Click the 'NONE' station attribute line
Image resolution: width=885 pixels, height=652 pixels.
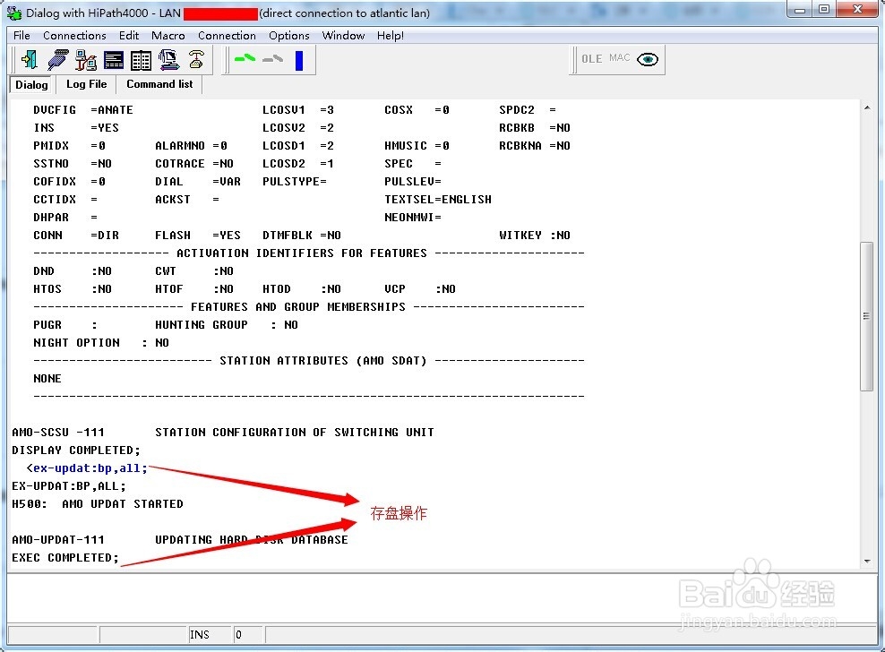click(x=47, y=379)
